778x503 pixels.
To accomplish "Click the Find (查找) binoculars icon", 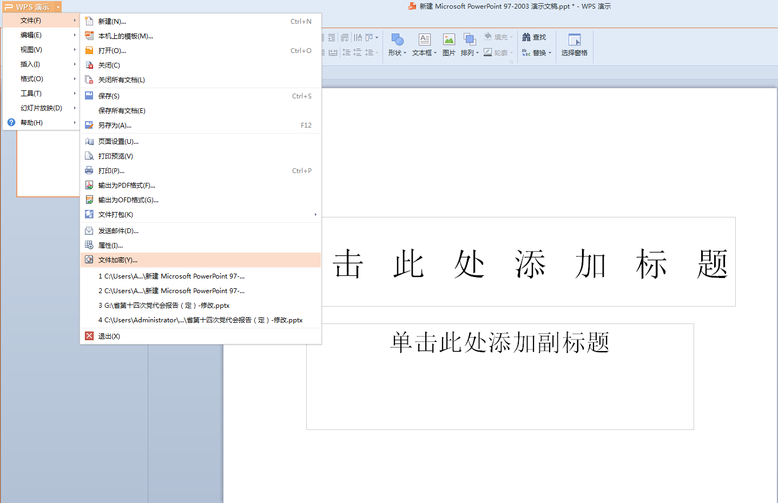I will (x=526, y=37).
